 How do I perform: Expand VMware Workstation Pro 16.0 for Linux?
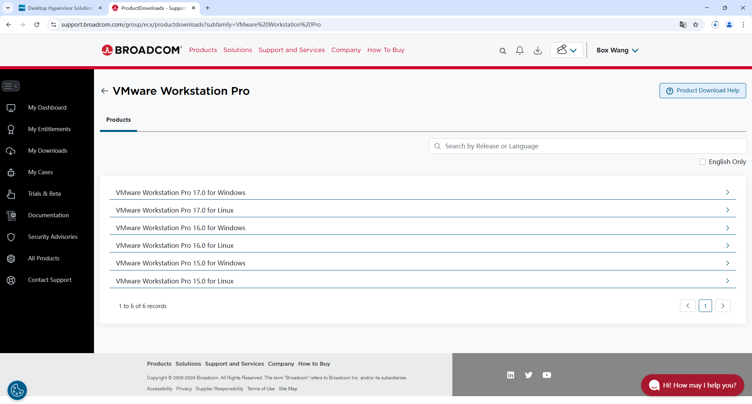(423, 245)
